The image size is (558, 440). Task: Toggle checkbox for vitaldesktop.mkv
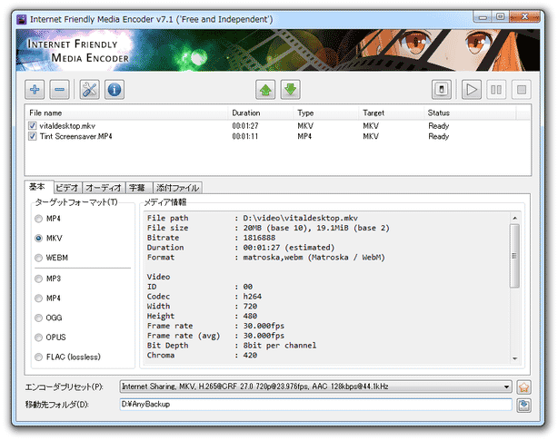coord(33,126)
